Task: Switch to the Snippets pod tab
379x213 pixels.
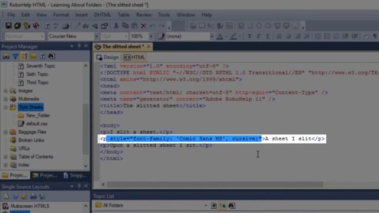Action: [x=75, y=175]
